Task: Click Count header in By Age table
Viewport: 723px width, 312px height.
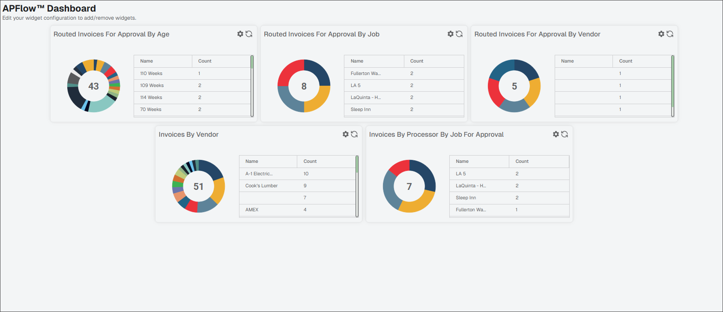Action: (221, 61)
